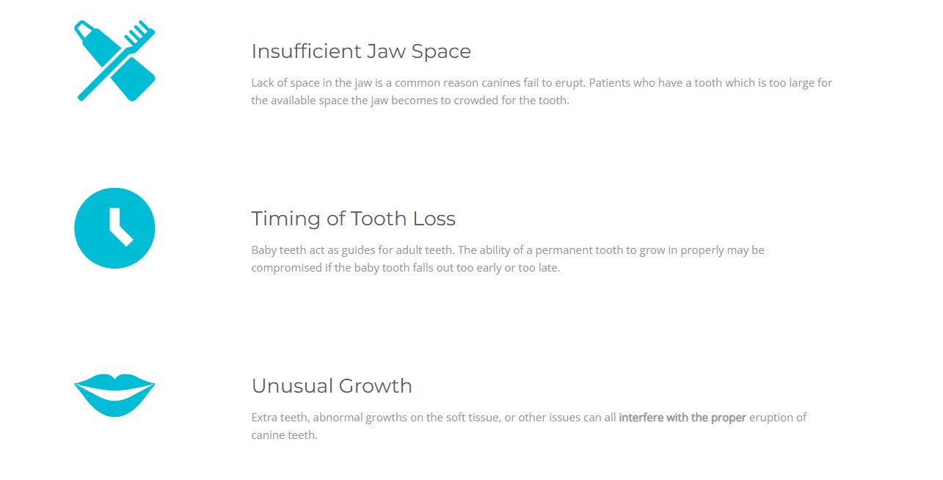Select the Timing of Tooth Loss heading
Screen dimensions: 943x480
pyautogui.click(x=353, y=219)
